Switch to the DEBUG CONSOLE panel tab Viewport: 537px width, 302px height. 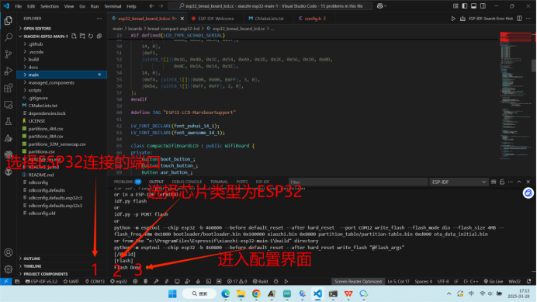(187, 182)
